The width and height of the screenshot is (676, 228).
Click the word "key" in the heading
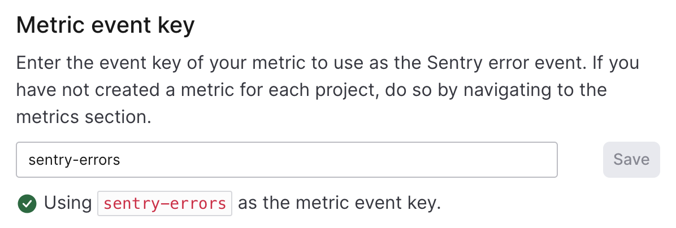tap(175, 26)
